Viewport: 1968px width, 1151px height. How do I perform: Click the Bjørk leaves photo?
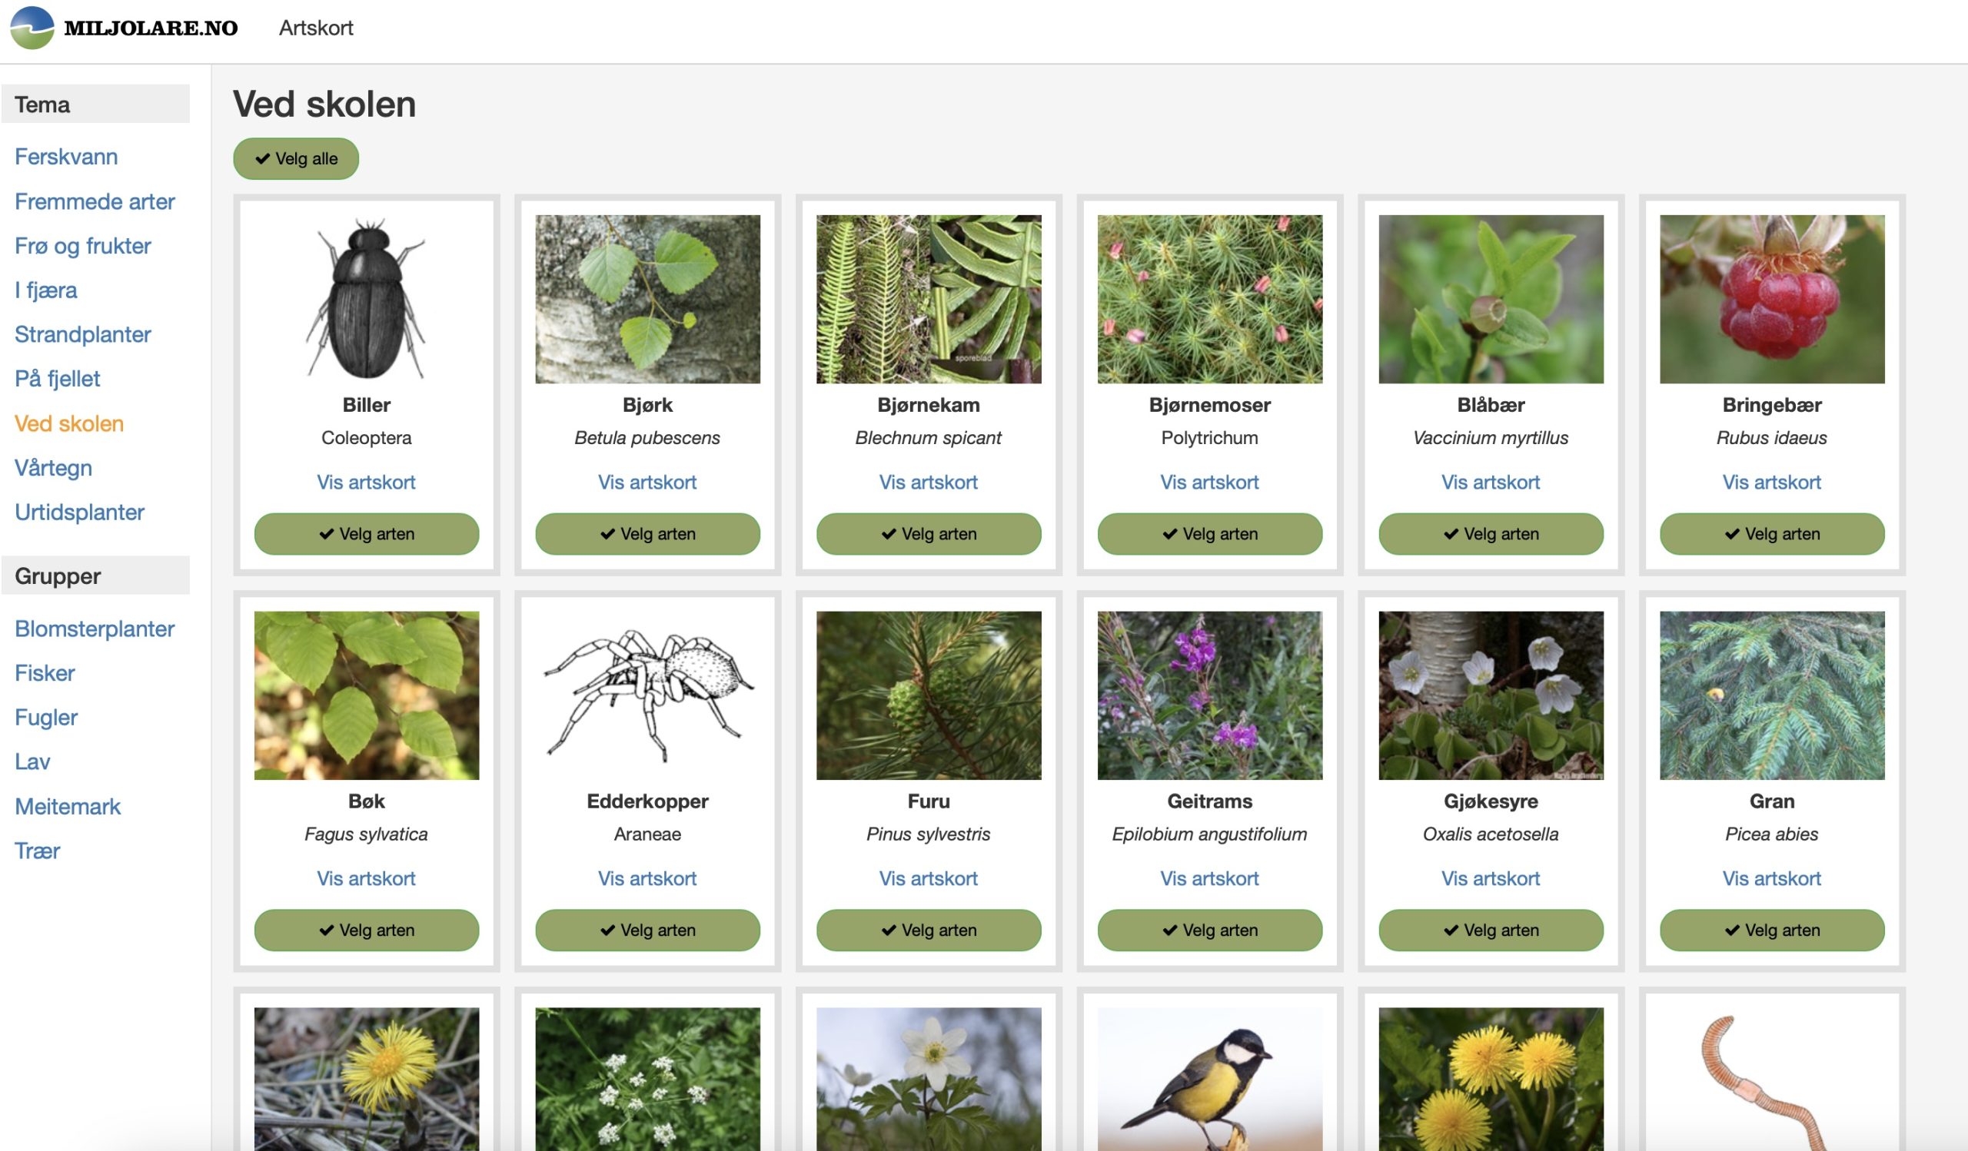647,300
